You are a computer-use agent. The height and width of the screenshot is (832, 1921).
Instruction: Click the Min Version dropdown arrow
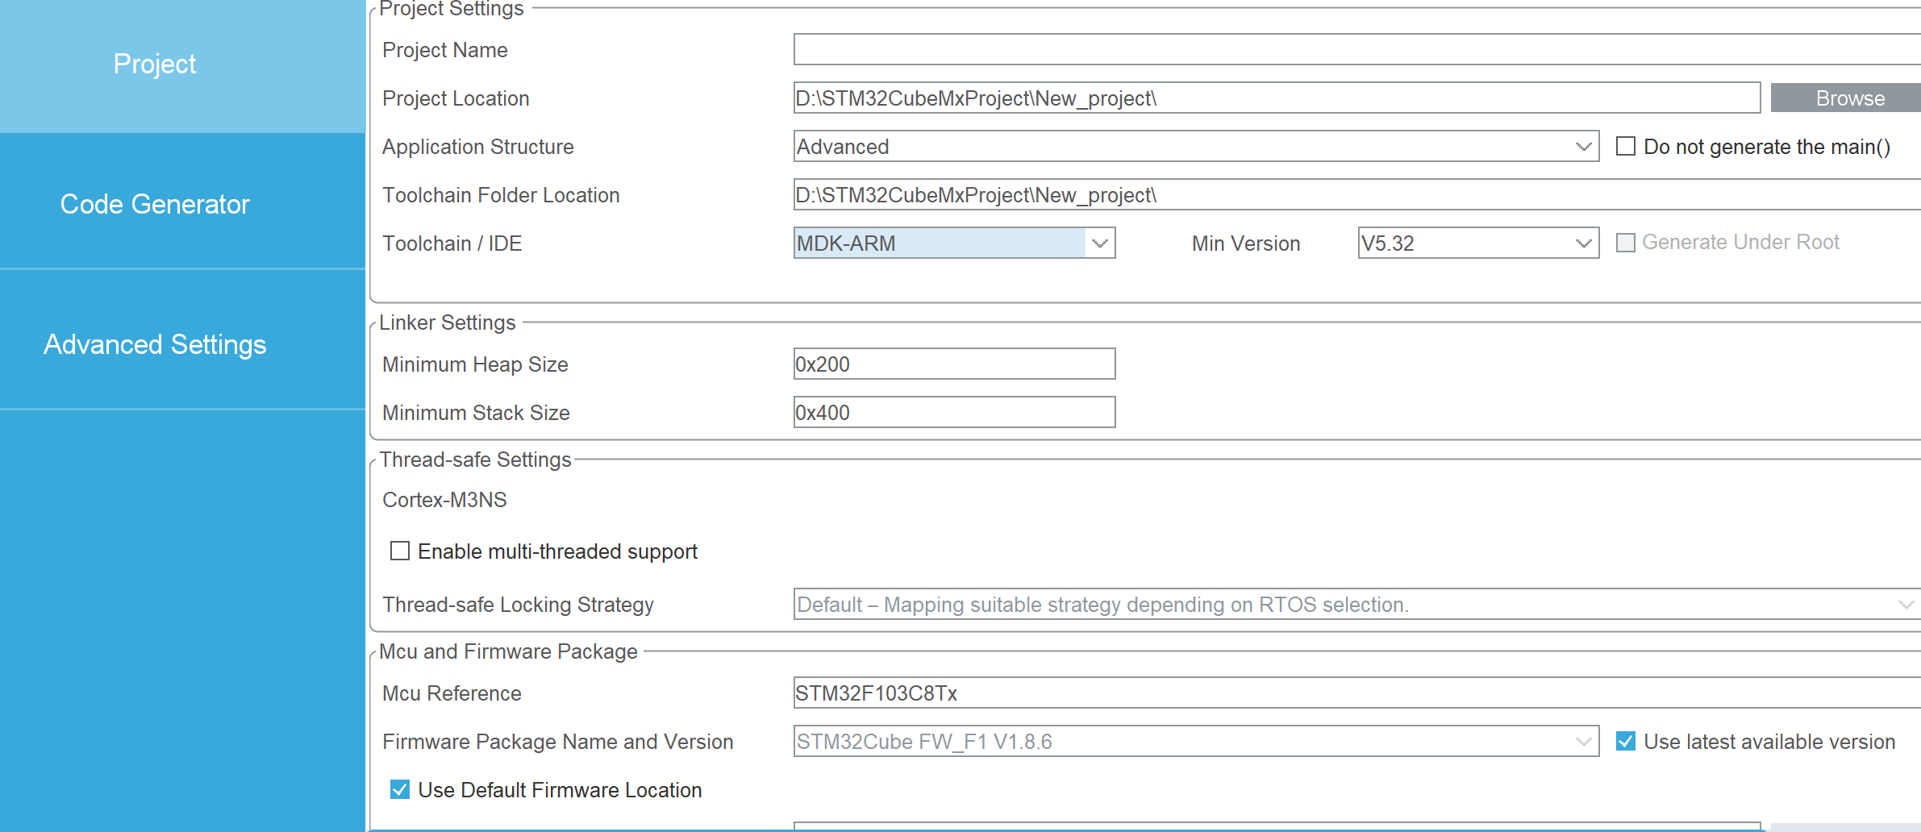click(x=1583, y=243)
